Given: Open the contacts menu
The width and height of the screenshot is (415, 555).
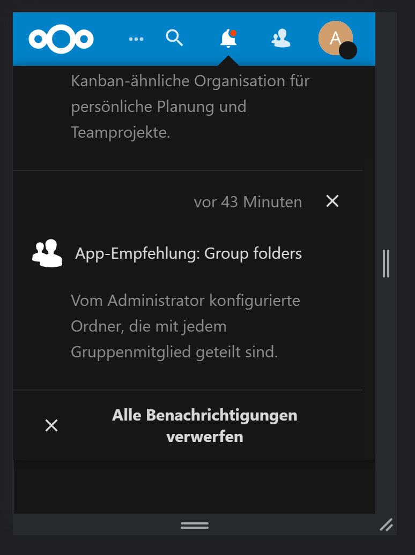Looking at the screenshot, I should [280, 39].
